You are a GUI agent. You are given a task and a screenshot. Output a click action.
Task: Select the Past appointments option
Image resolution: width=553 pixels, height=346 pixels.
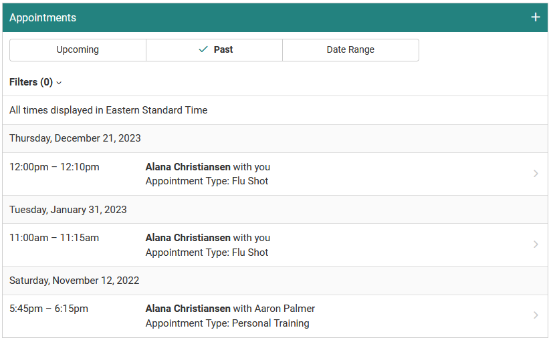point(223,49)
